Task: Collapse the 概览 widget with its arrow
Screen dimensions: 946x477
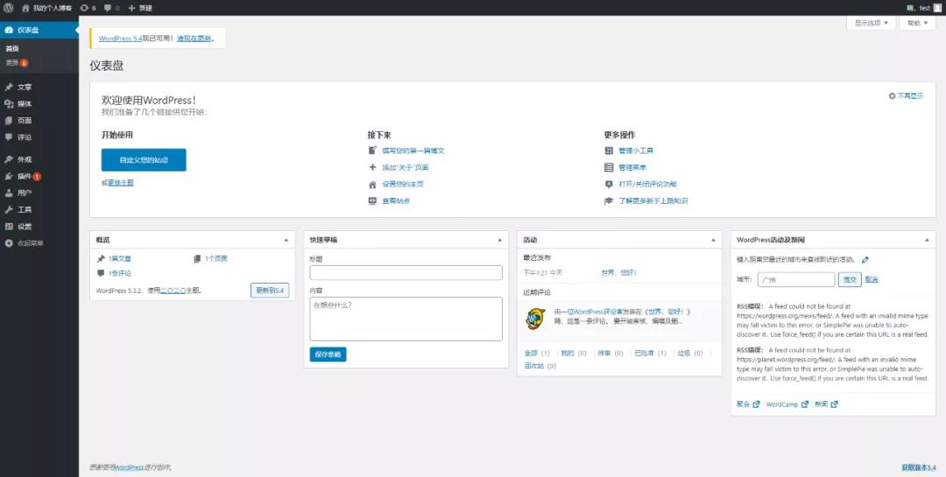Action: click(286, 240)
